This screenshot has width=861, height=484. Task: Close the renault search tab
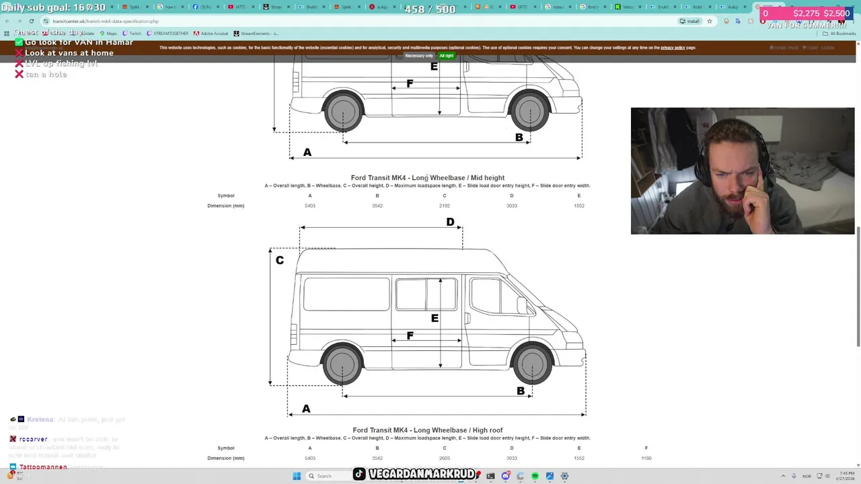tap(570, 7)
